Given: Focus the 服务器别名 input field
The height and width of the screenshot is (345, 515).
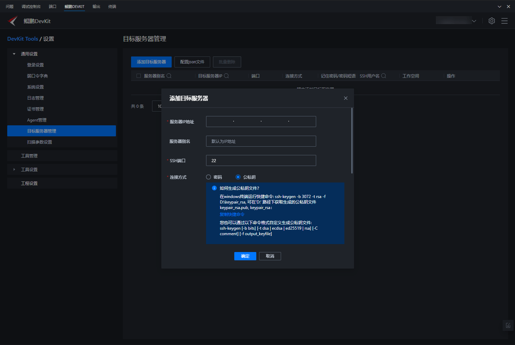Looking at the screenshot, I should tap(261, 141).
